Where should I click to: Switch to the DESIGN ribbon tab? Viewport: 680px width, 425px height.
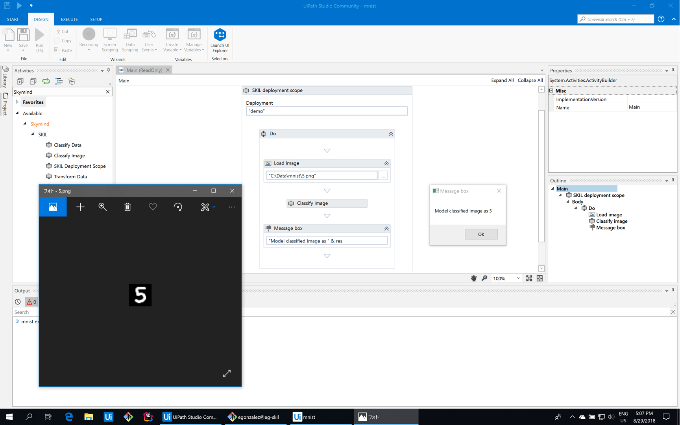pyautogui.click(x=41, y=19)
